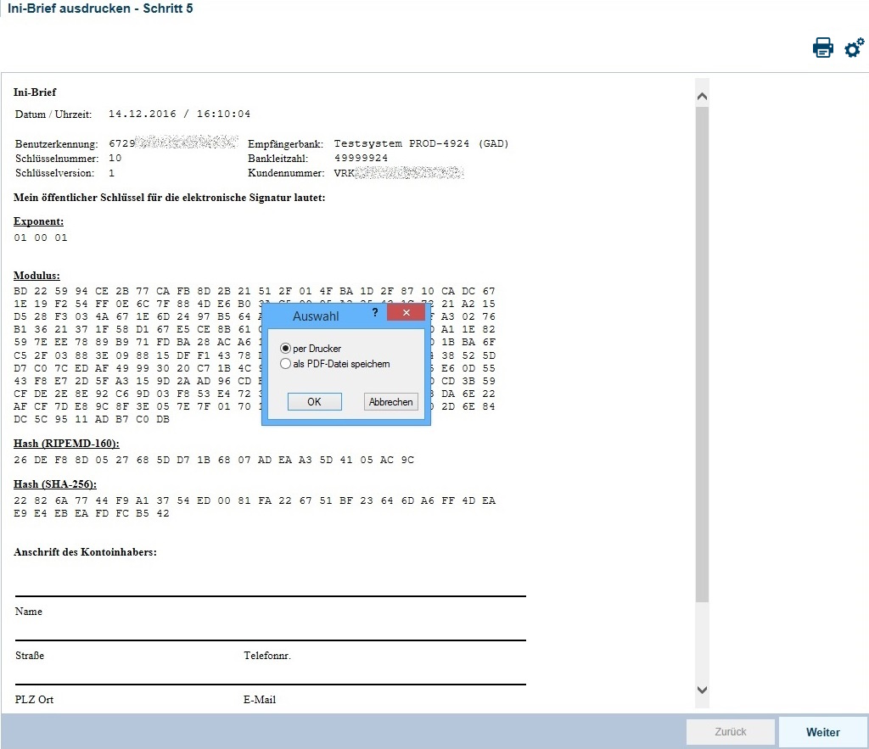
Task: Click the Bankleitzahl value 49999924
Action: tap(361, 159)
